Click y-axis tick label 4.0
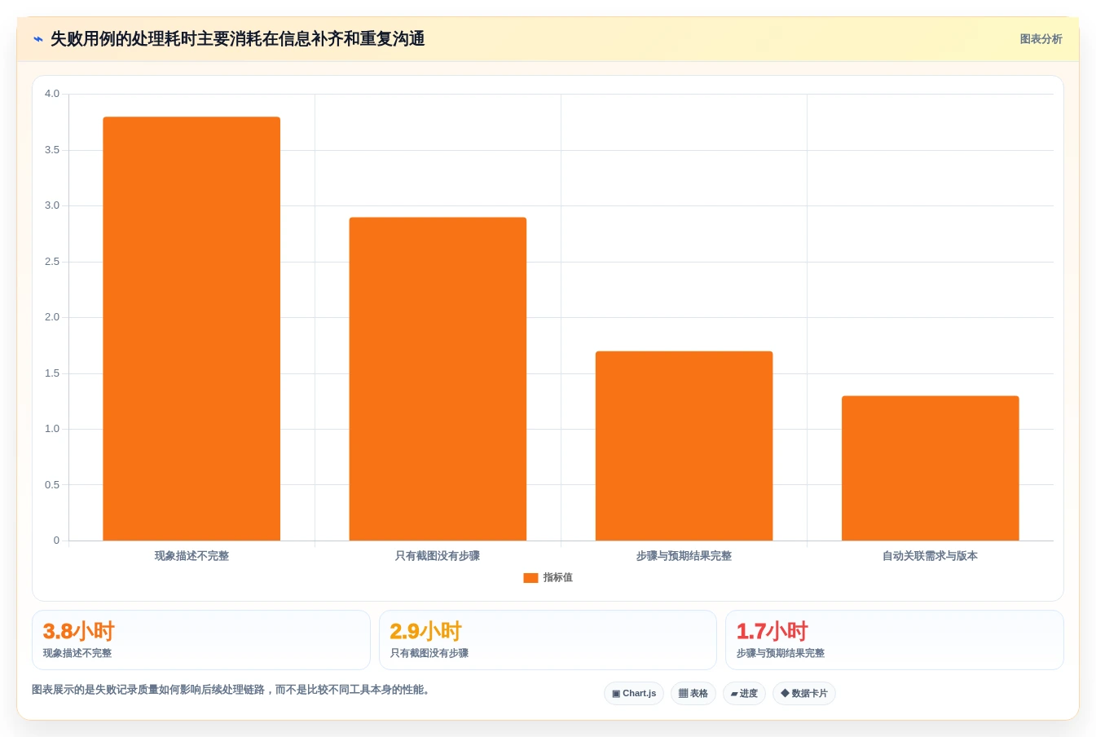 (52, 94)
